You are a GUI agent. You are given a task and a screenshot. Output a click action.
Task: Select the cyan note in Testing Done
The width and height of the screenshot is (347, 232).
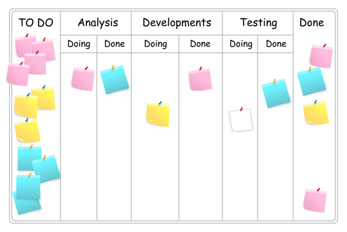276,94
